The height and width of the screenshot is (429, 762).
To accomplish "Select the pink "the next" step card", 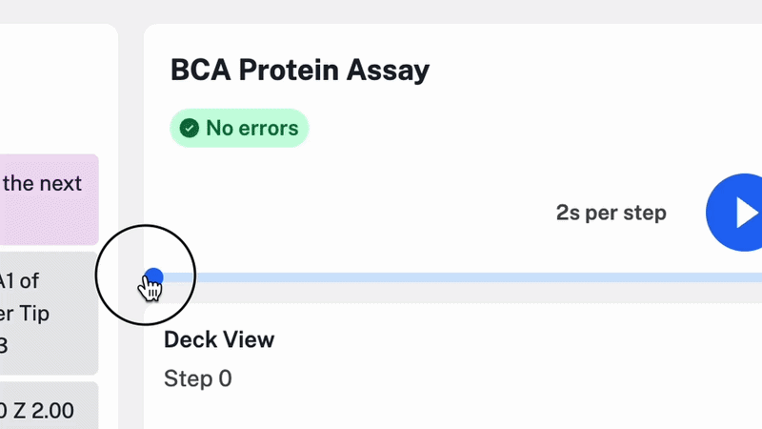I will click(x=48, y=199).
